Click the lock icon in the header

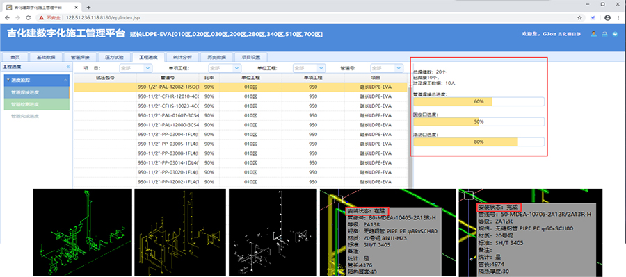click(604, 34)
